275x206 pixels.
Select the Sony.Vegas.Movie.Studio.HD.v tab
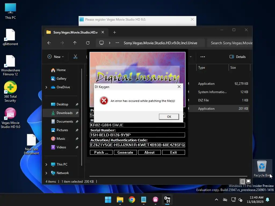(75, 32)
